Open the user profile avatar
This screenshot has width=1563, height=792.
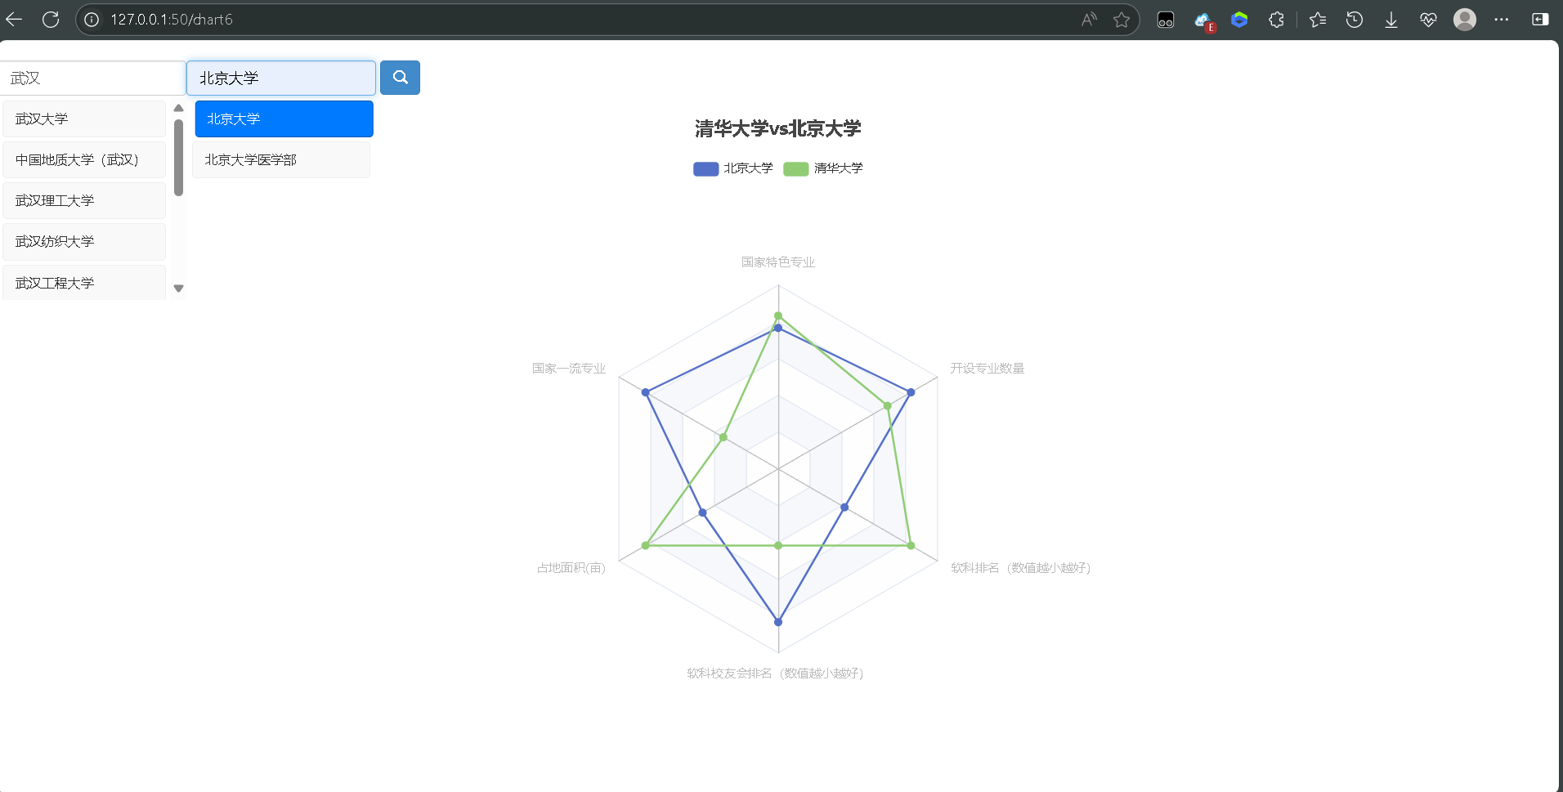[x=1465, y=20]
